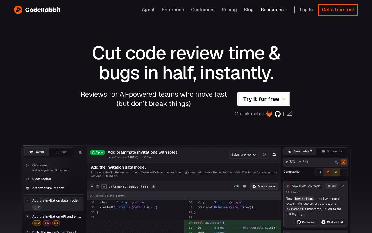The height and width of the screenshot is (233, 372).
Task: Click the '2-click install' text
Action: coord(249,114)
